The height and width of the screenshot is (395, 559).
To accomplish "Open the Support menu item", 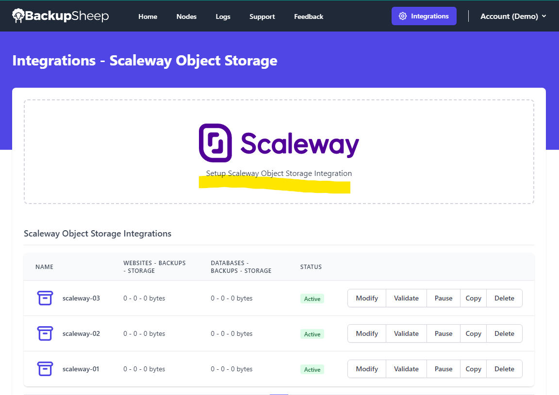I will tap(262, 17).
